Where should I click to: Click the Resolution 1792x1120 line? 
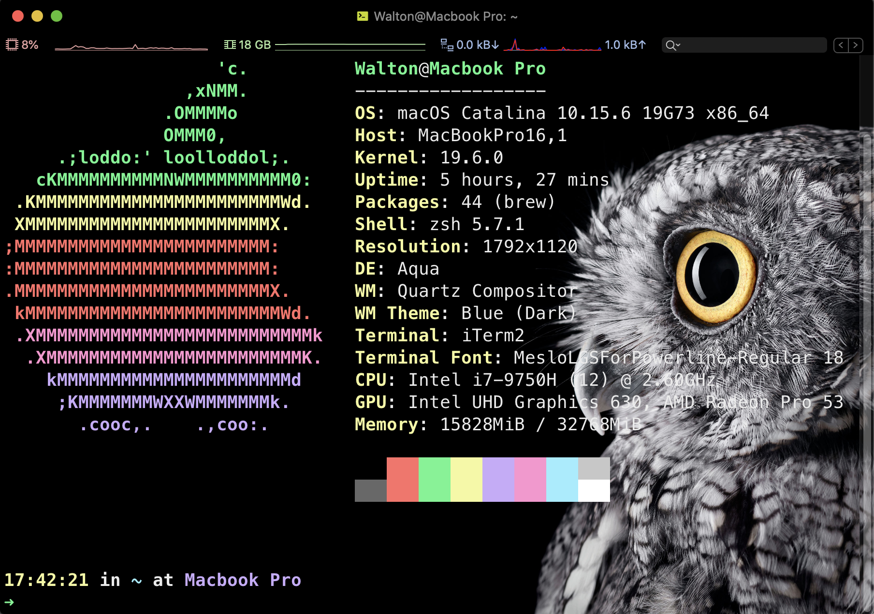466,247
